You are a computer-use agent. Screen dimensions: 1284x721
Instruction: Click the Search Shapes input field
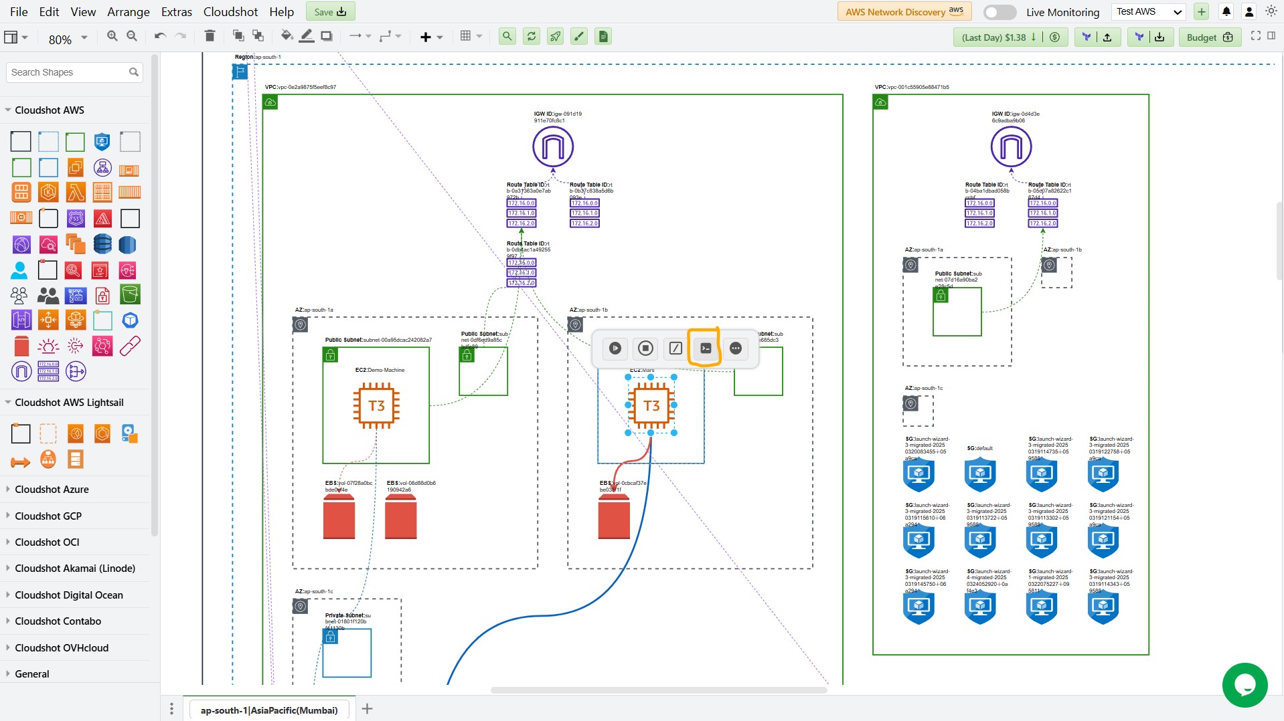pos(74,72)
